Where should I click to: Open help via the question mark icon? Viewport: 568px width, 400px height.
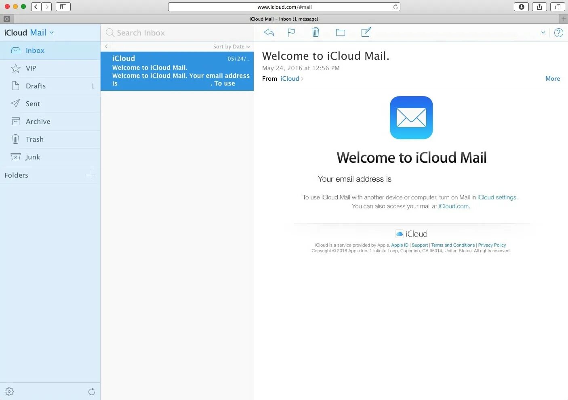pyautogui.click(x=559, y=33)
